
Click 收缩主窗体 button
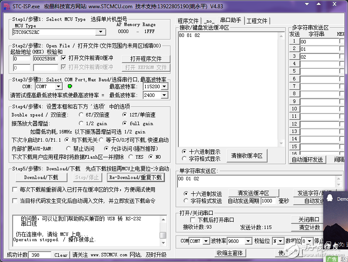click(230, 253)
